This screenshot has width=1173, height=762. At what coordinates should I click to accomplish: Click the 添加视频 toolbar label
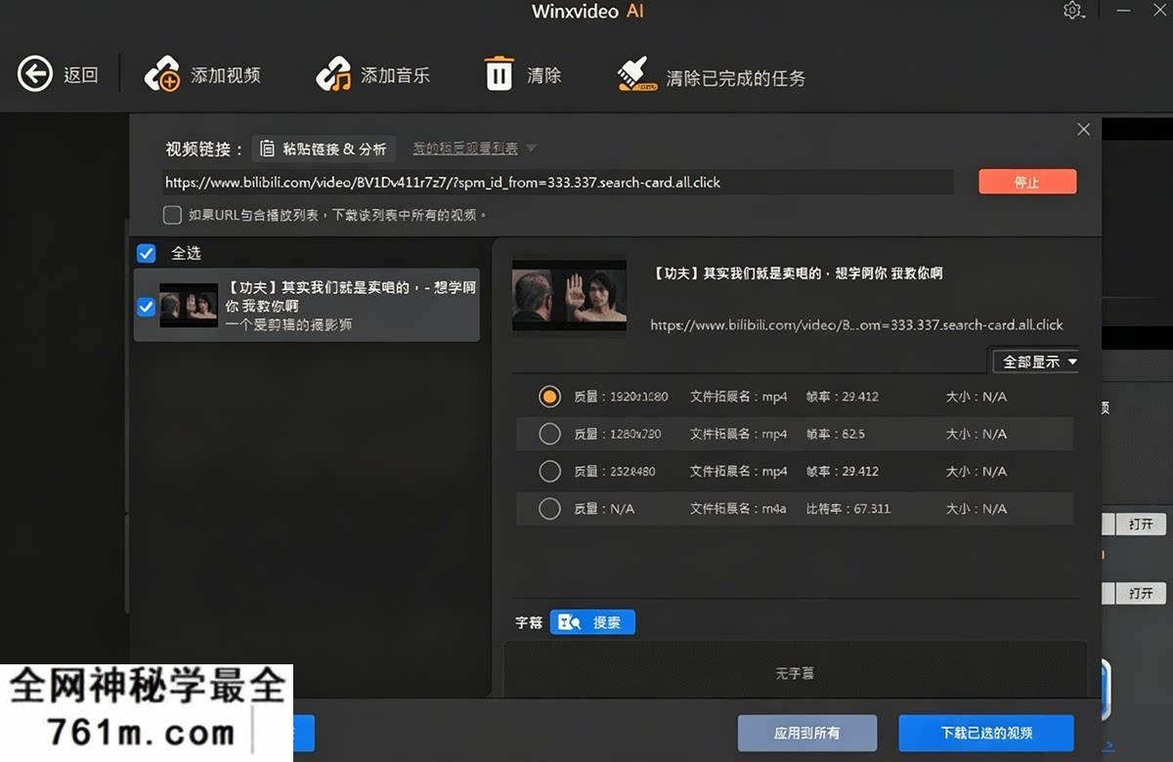[226, 75]
